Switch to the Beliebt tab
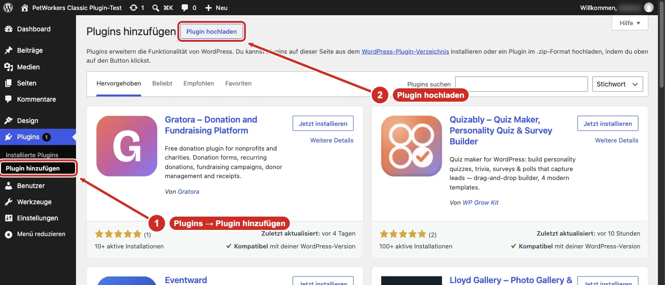665x285 pixels. tap(162, 84)
